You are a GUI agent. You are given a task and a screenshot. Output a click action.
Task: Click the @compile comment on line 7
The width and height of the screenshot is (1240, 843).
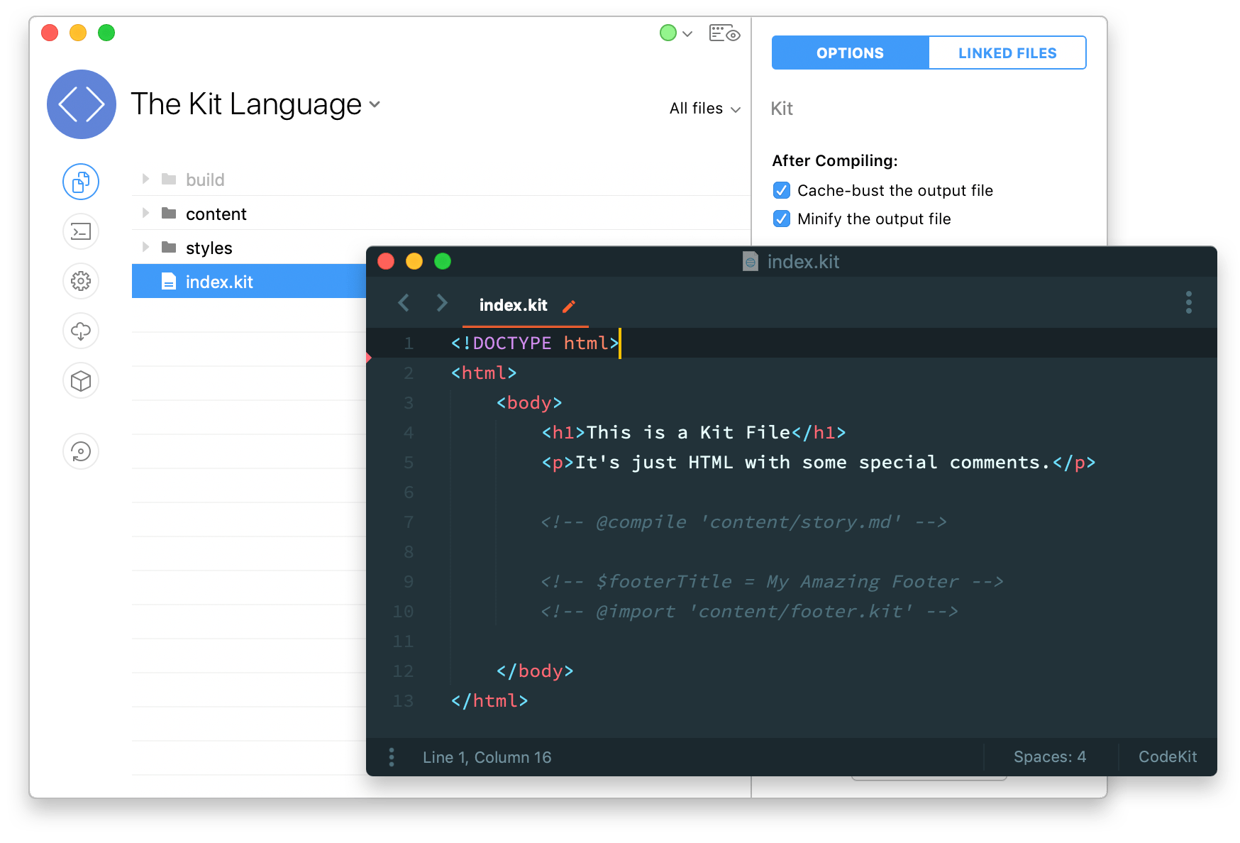point(743,522)
